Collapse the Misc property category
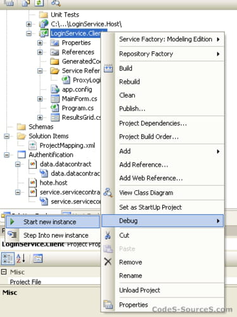 coord(4,271)
